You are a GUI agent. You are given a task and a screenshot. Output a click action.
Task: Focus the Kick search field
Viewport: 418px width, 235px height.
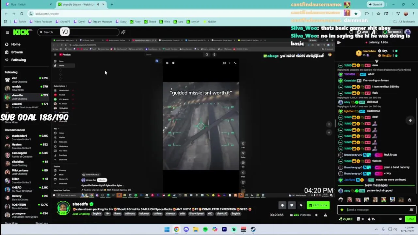pyautogui.click(x=78, y=32)
